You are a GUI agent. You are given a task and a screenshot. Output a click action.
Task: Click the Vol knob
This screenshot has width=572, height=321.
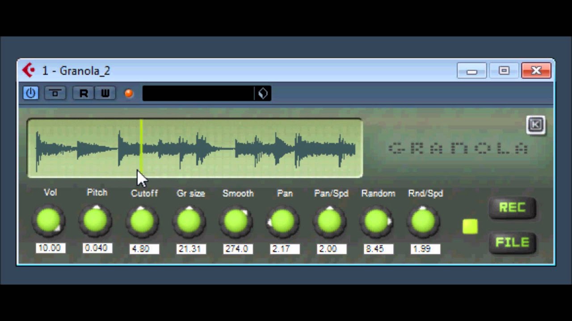pos(49,221)
